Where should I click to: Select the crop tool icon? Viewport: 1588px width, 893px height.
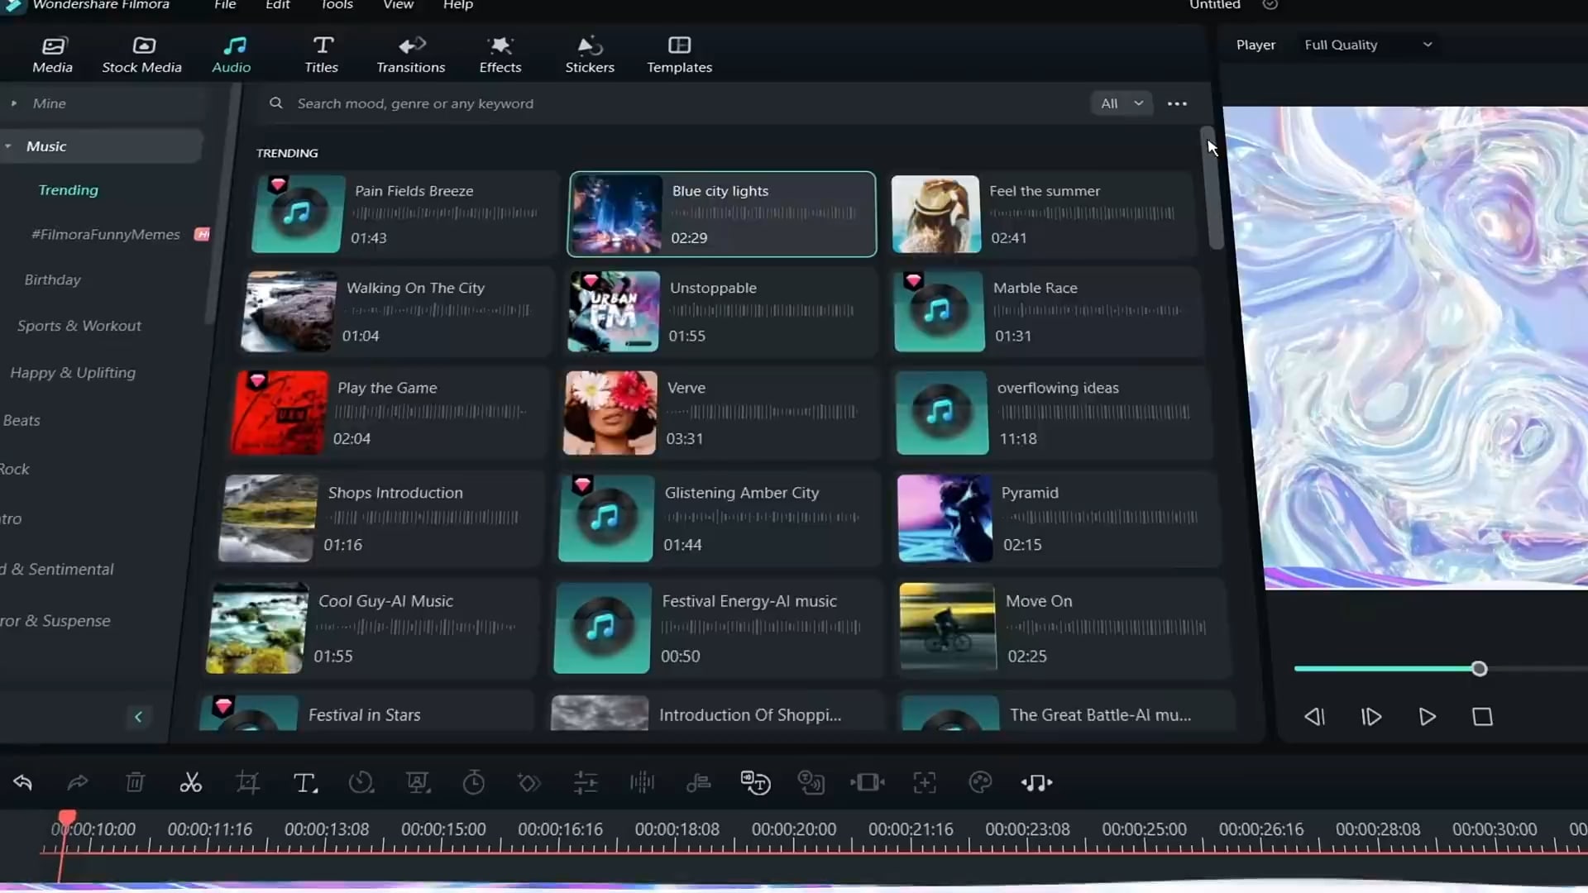[x=247, y=782]
